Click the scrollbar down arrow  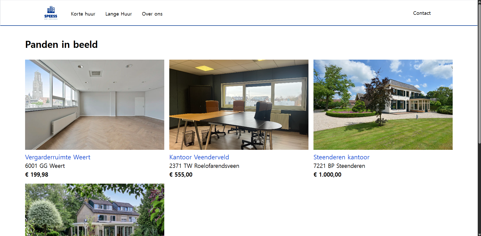tap(479, 234)
